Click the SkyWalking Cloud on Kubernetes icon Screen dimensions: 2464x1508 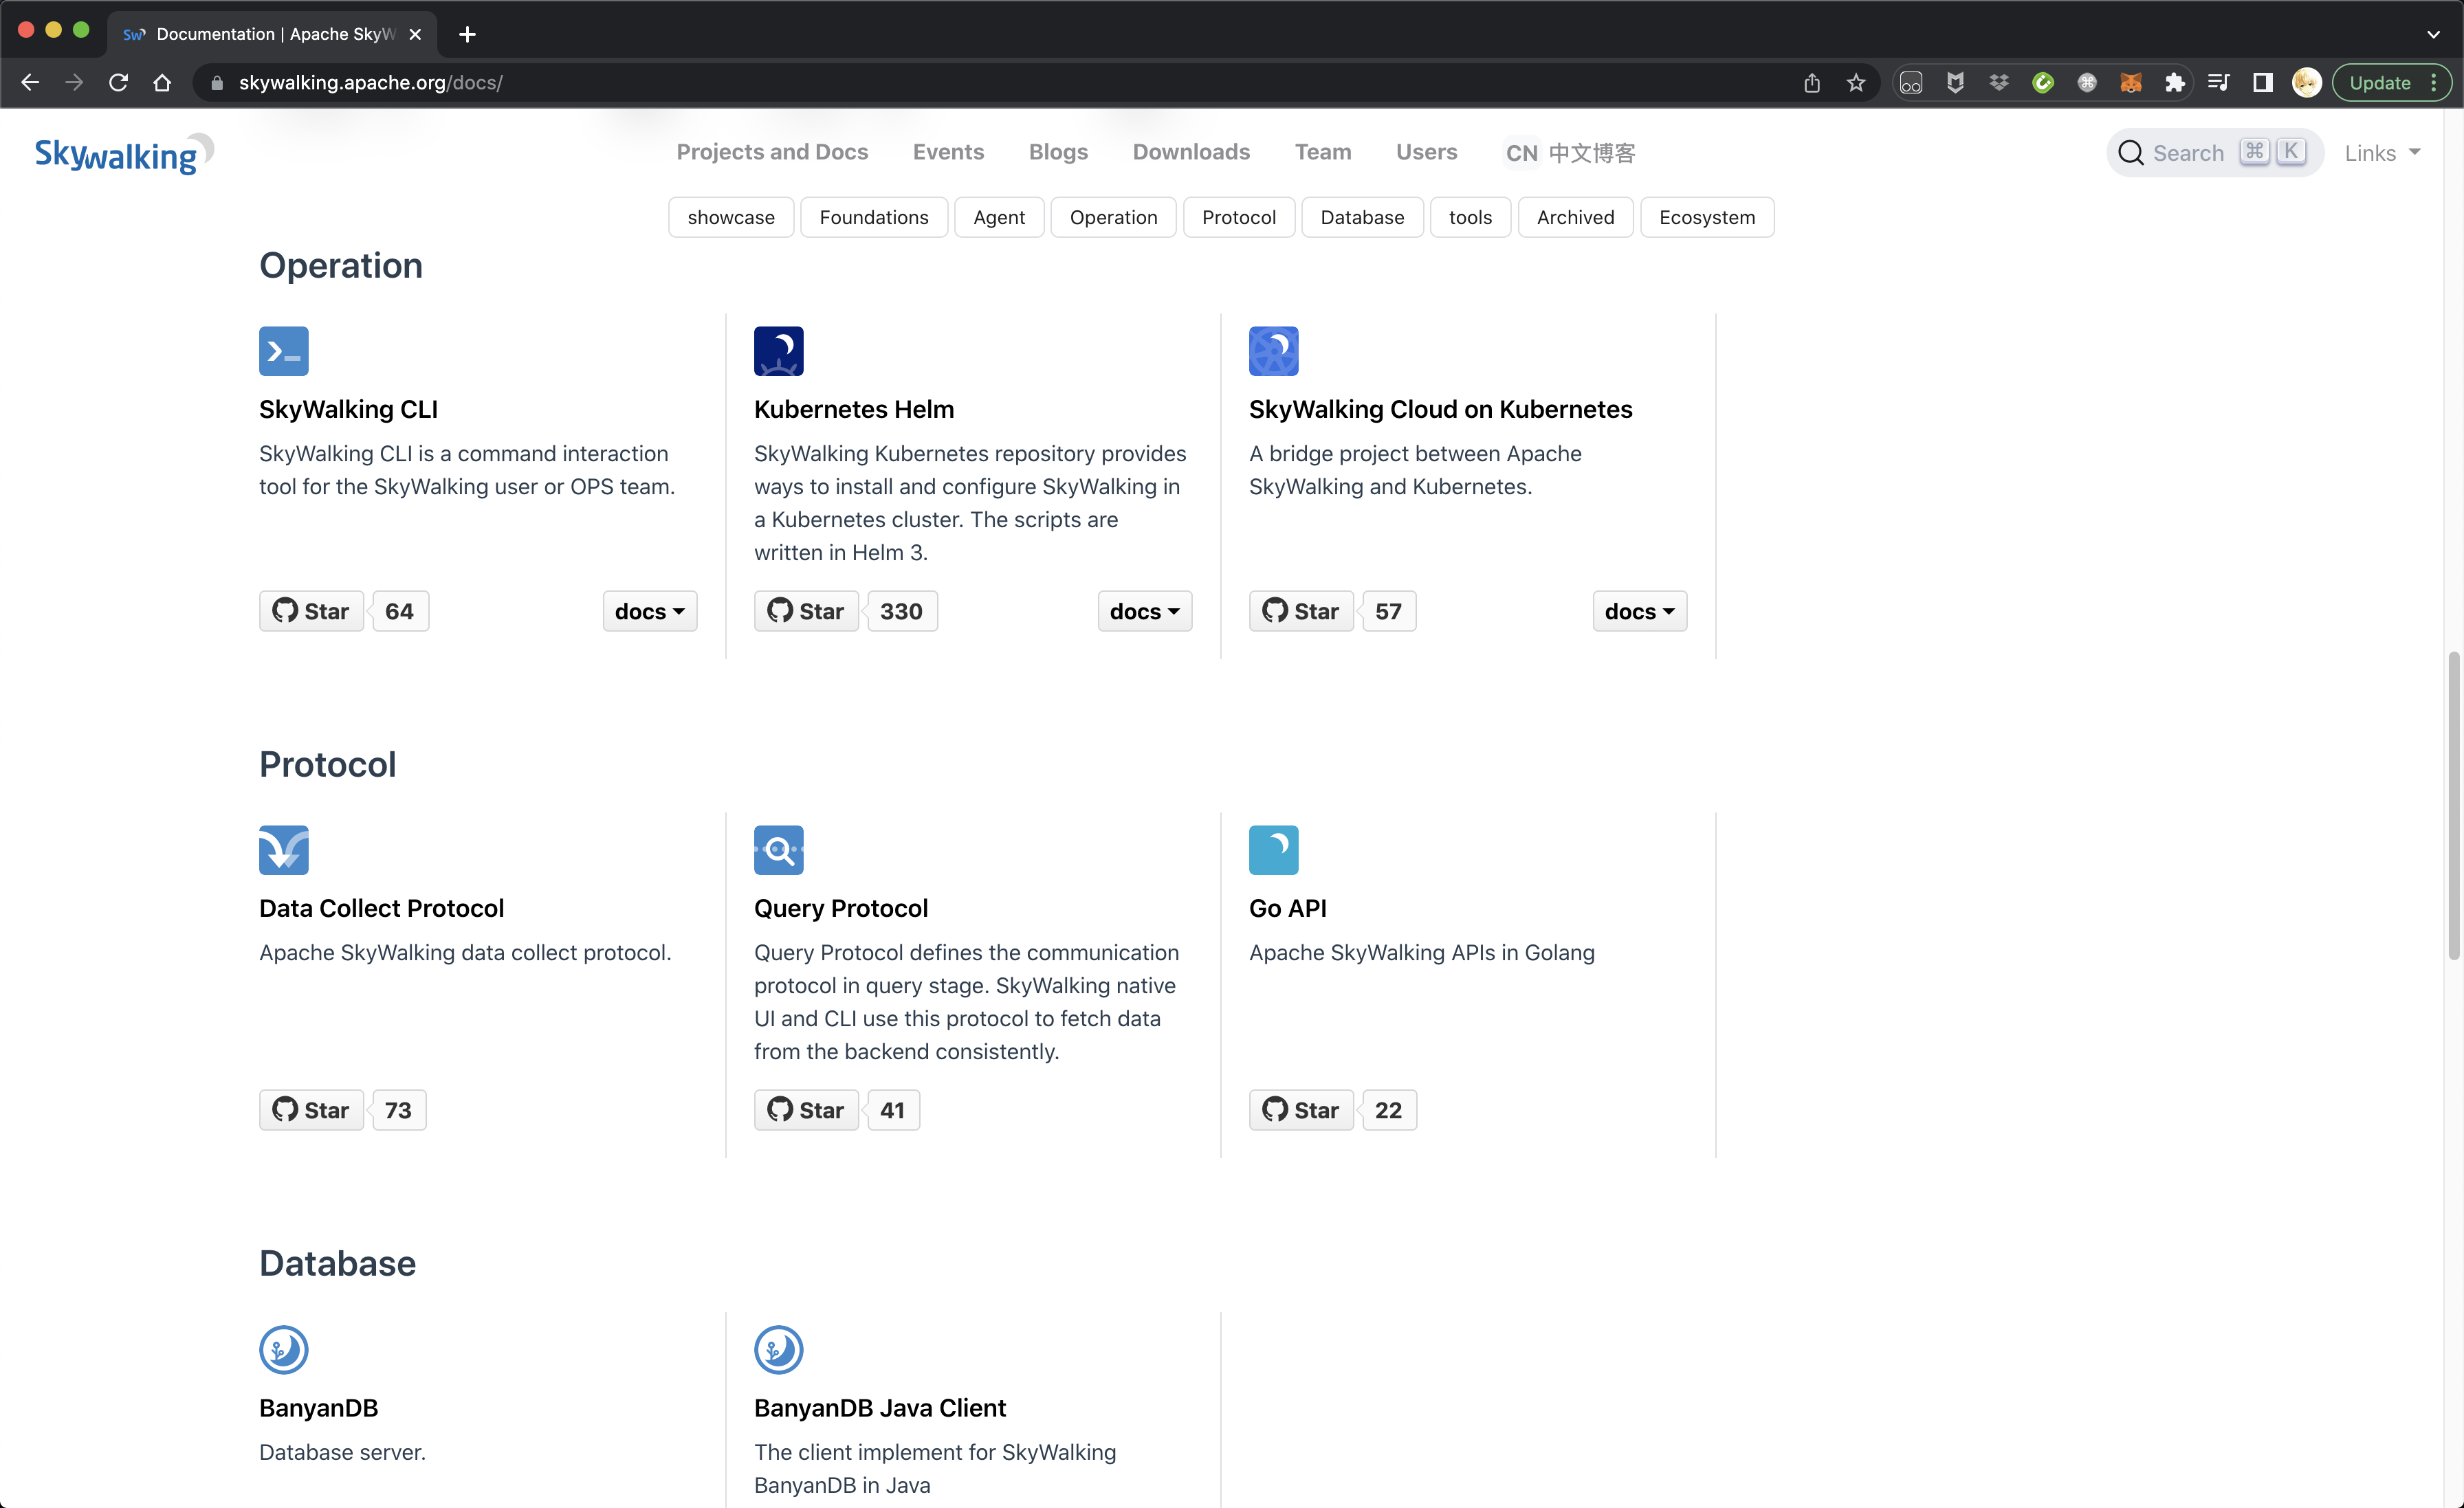coord(1273,350)
